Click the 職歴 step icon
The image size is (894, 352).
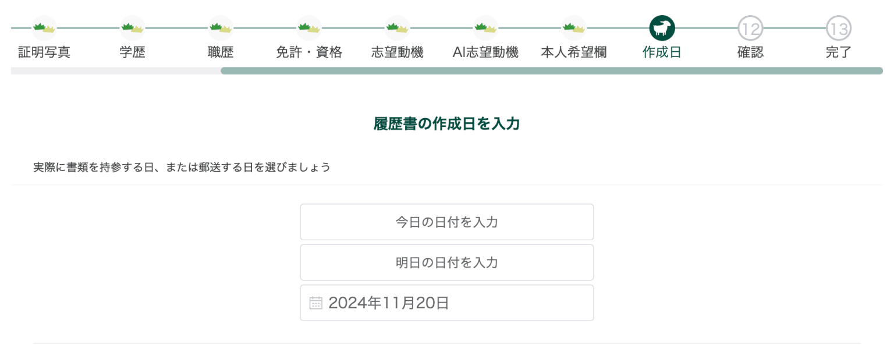[220, 28]
